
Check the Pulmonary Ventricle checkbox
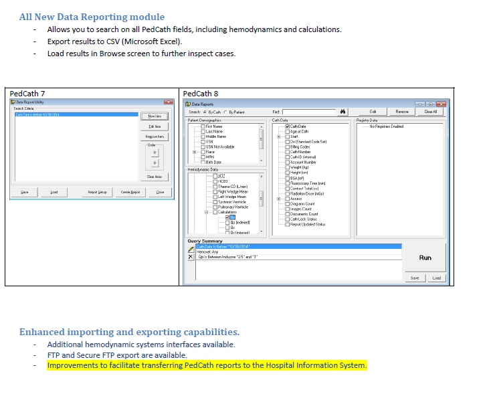(215, 207)
